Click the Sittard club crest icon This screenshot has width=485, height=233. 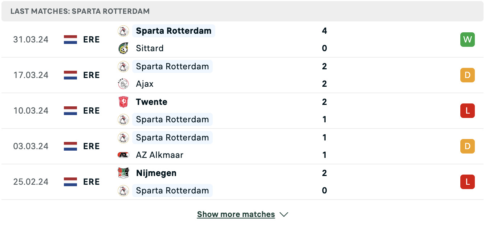pos(123,48)
